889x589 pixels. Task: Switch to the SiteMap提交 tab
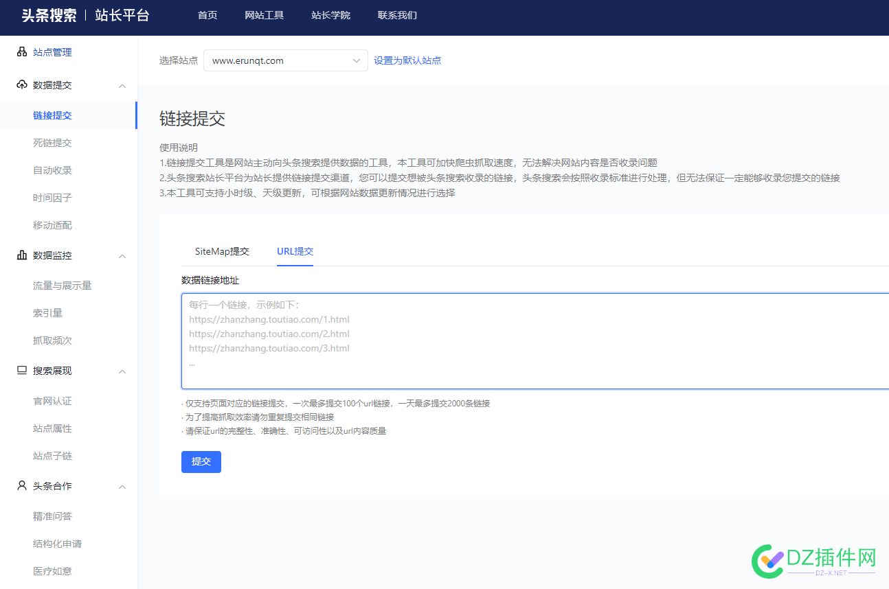[x=222, y=251]
